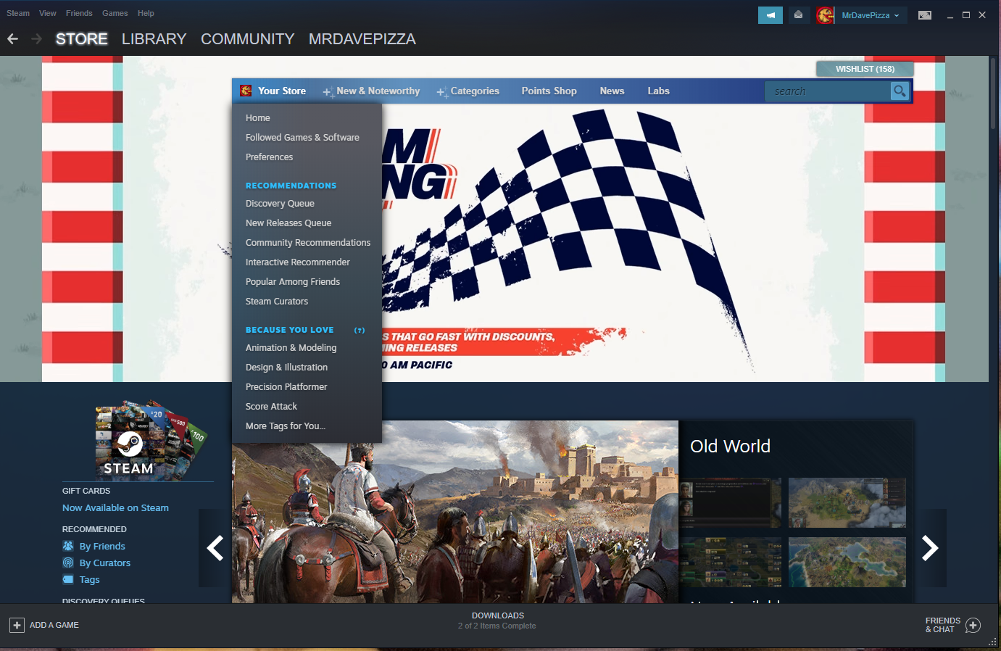
Task: Open Community Recommendations
Action: [x=307, y=242]
